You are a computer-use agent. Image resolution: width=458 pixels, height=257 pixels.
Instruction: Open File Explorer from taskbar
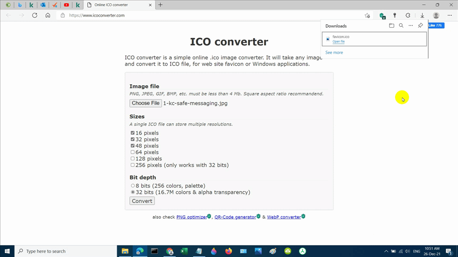pyautogui.click(x=125, y=251)
